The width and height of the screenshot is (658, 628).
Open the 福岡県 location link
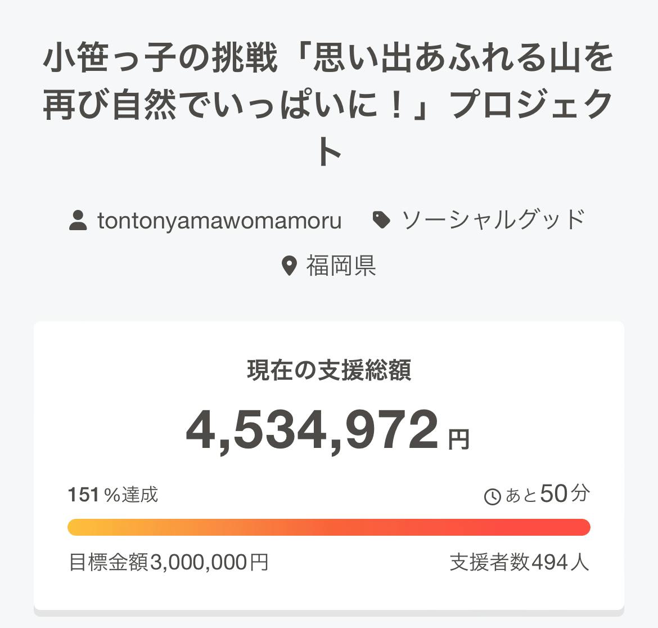(x=341, y=266)
